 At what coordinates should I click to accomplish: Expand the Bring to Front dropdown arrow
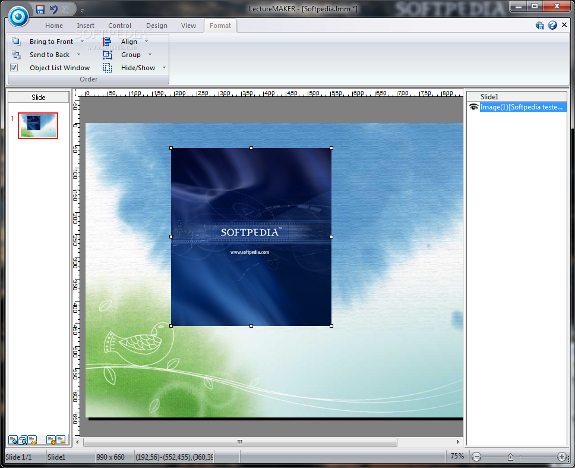point(82,42)
